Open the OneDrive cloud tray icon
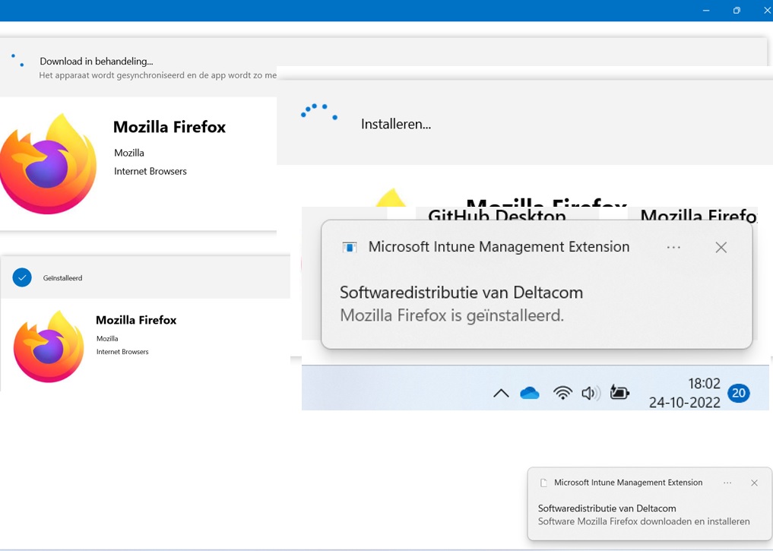This screenshot has height=551, width=773. 530,393
